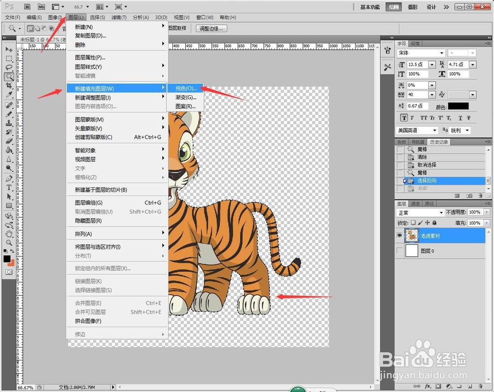Hide the 老虎素材 layer with the eye icon

click(400, 235)
